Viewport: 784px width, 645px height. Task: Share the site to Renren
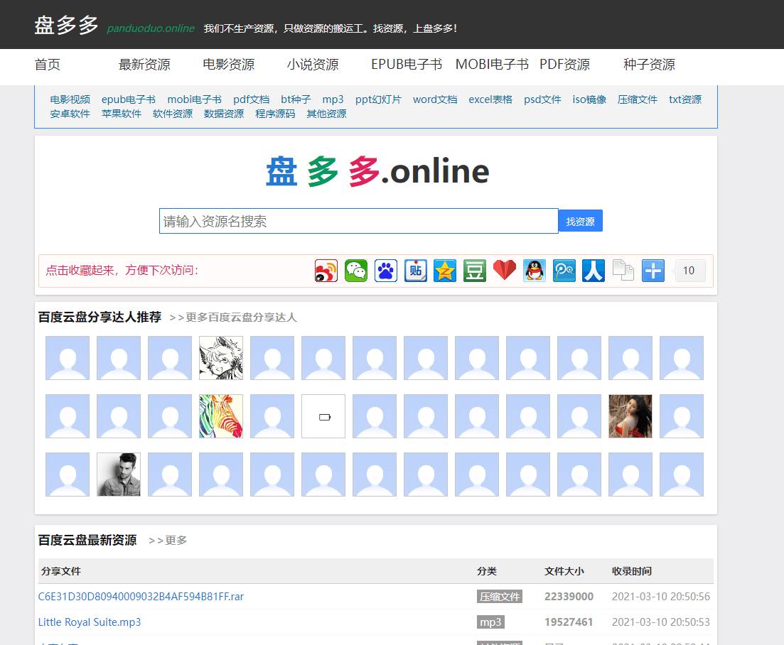click(594, 271)
